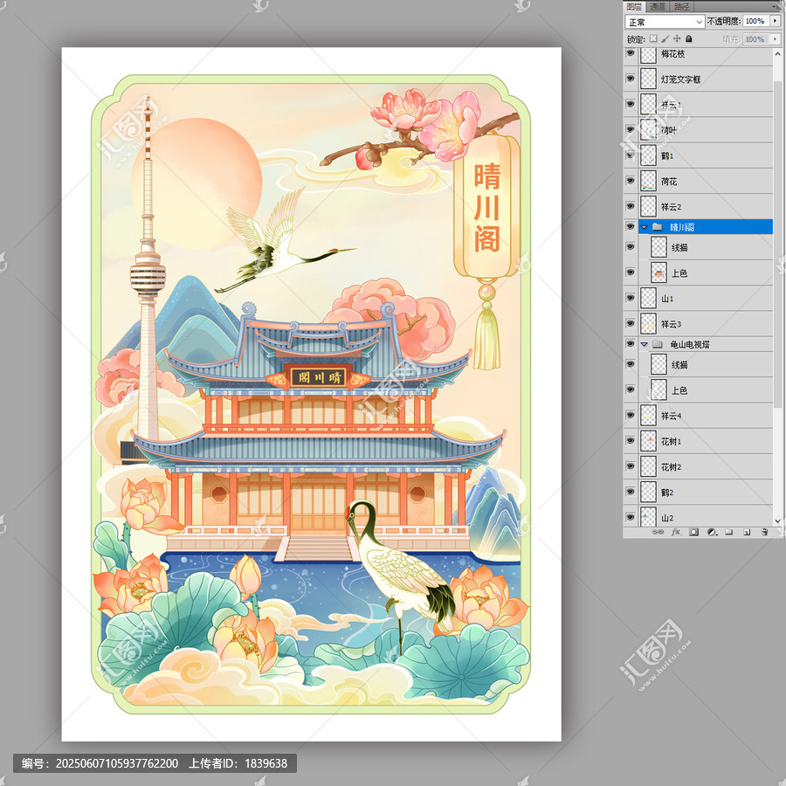Add a layer mask with the mask icon
Image resolution: width=786 pixels, height=786 pixels.
coord(693,532)
